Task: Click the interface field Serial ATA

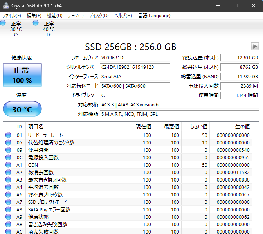Action: 135,77
